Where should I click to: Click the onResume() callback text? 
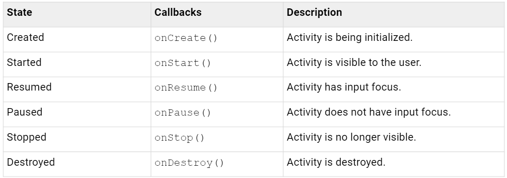186,88
